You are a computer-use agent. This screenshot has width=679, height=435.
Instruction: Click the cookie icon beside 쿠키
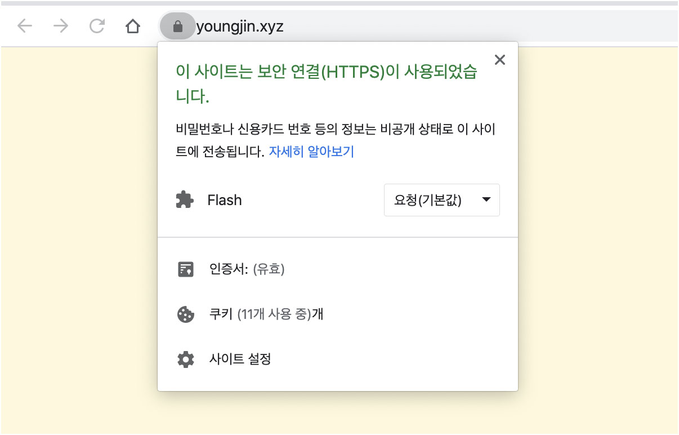pyautogui.click(x=185, y=314)
